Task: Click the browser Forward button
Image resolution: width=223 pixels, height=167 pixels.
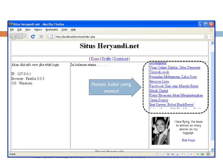Action: coord(20,36)
